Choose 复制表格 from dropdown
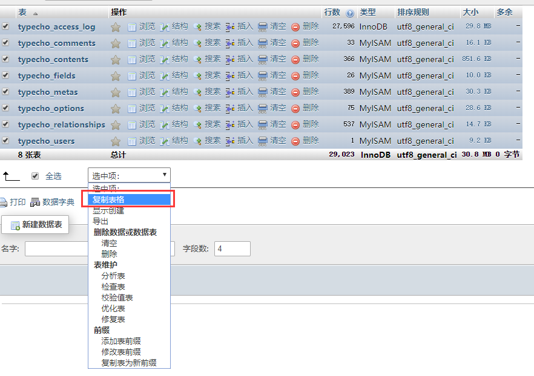534x376 pixels. 129,199
